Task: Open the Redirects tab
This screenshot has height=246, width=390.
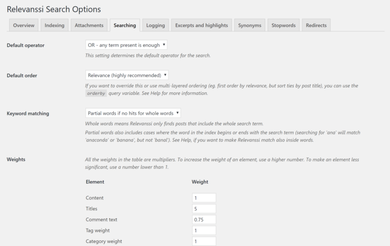Action: pyautogui.click(x=316, y=25)
